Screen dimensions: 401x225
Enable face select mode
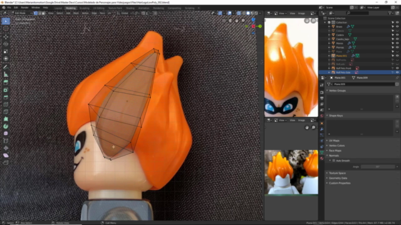[x=43, y=13]
